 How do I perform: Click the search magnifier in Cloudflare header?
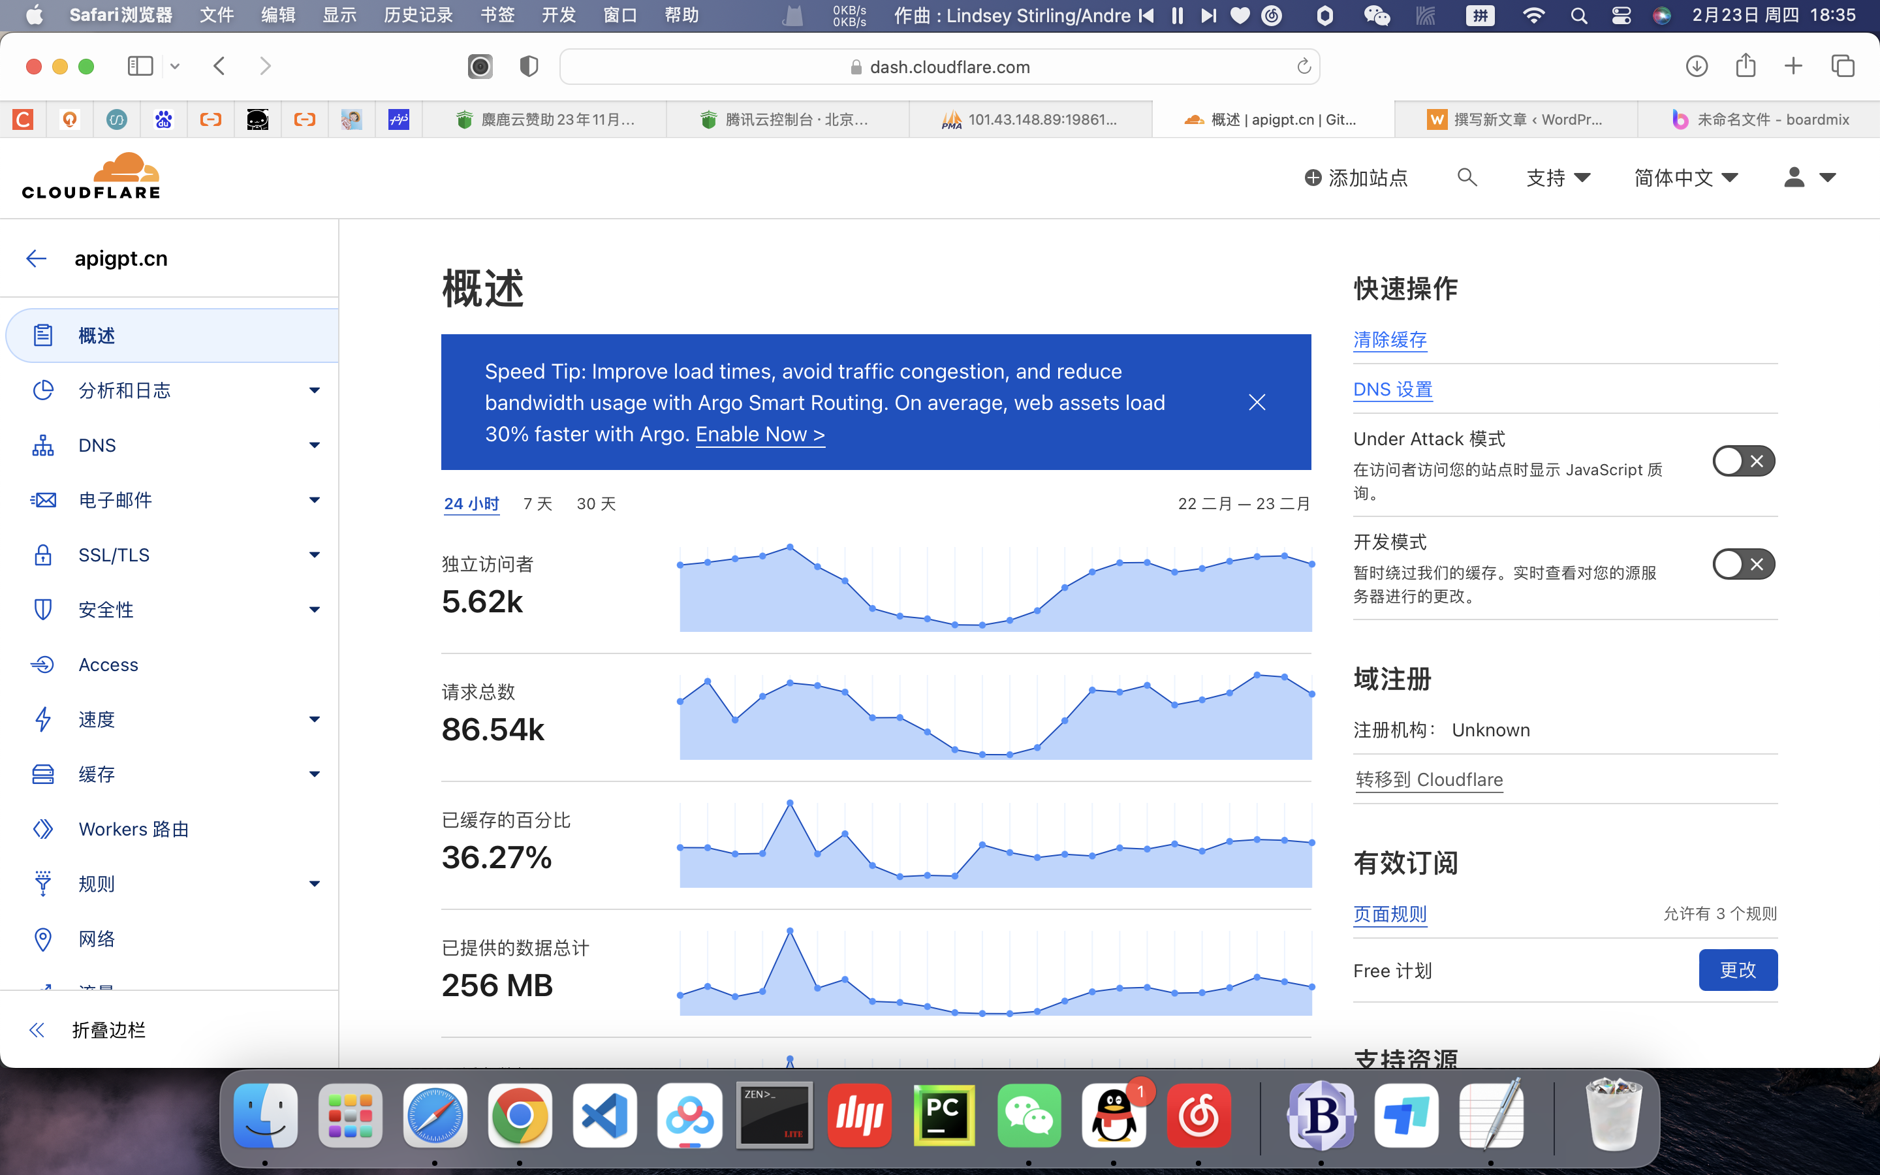(1467, 178)
